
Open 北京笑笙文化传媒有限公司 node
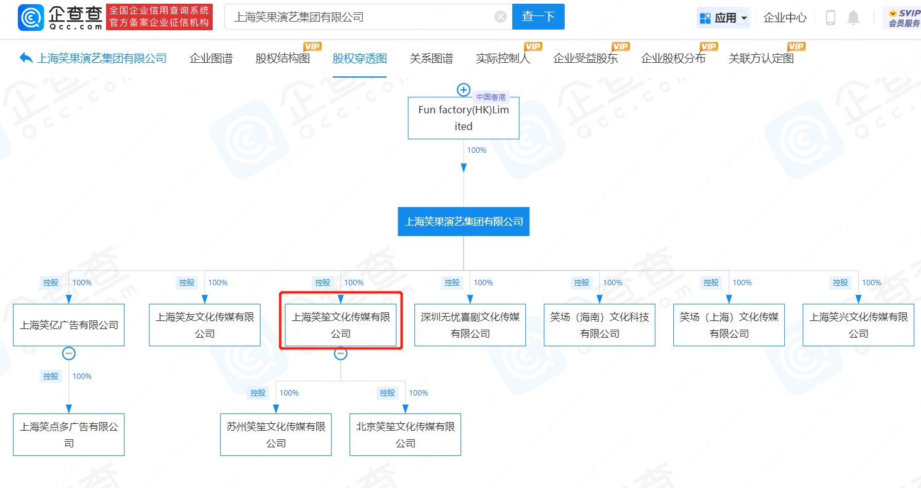406,434
